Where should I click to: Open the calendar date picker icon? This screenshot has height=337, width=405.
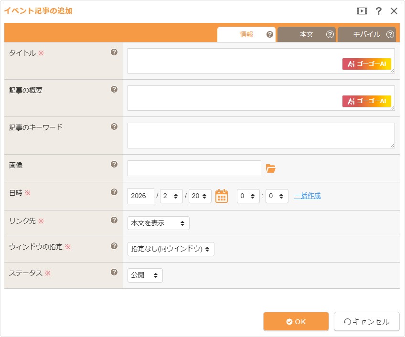pos(222,196)
